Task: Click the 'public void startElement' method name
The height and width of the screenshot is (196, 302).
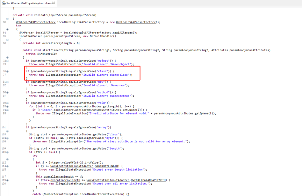Action: point(52,50)
